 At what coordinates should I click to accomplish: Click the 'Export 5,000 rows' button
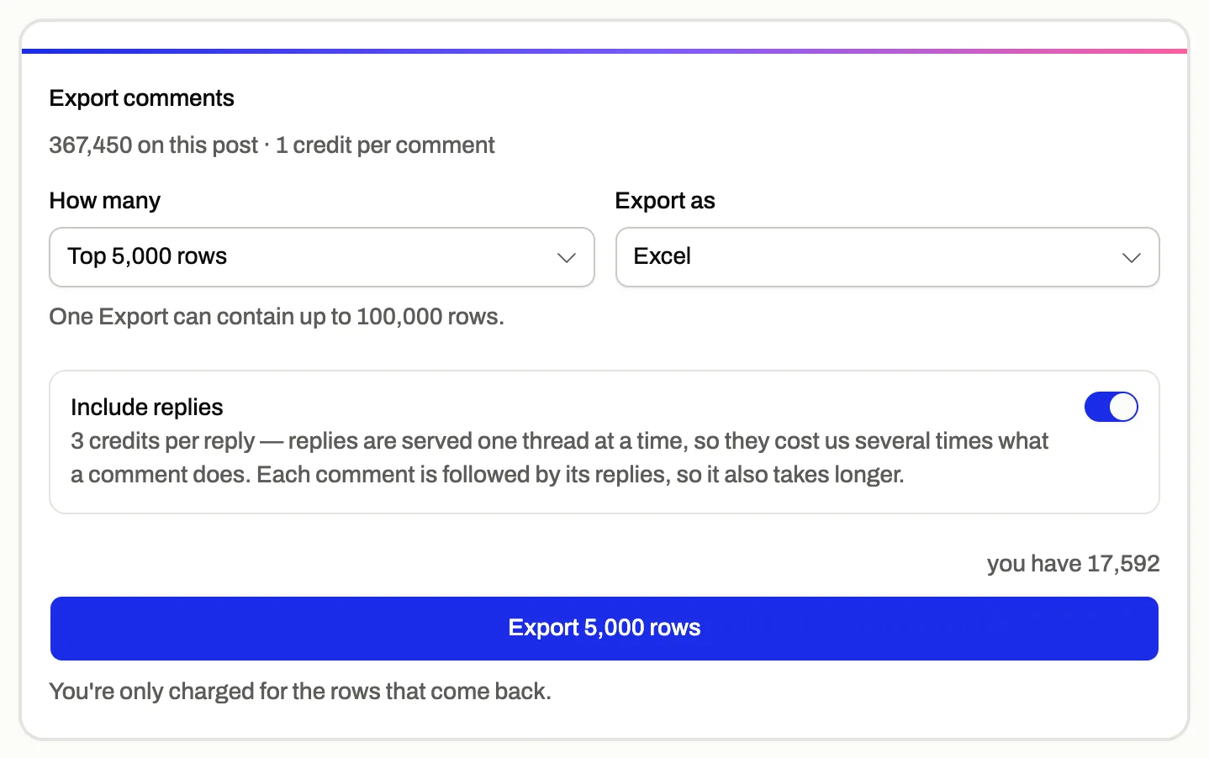[x=604, y=629]
